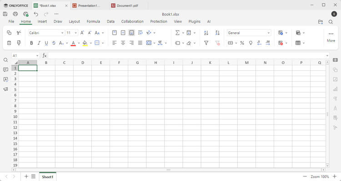Click the Copy icon
The image size is (341, 181).
(x=9, y=33)
